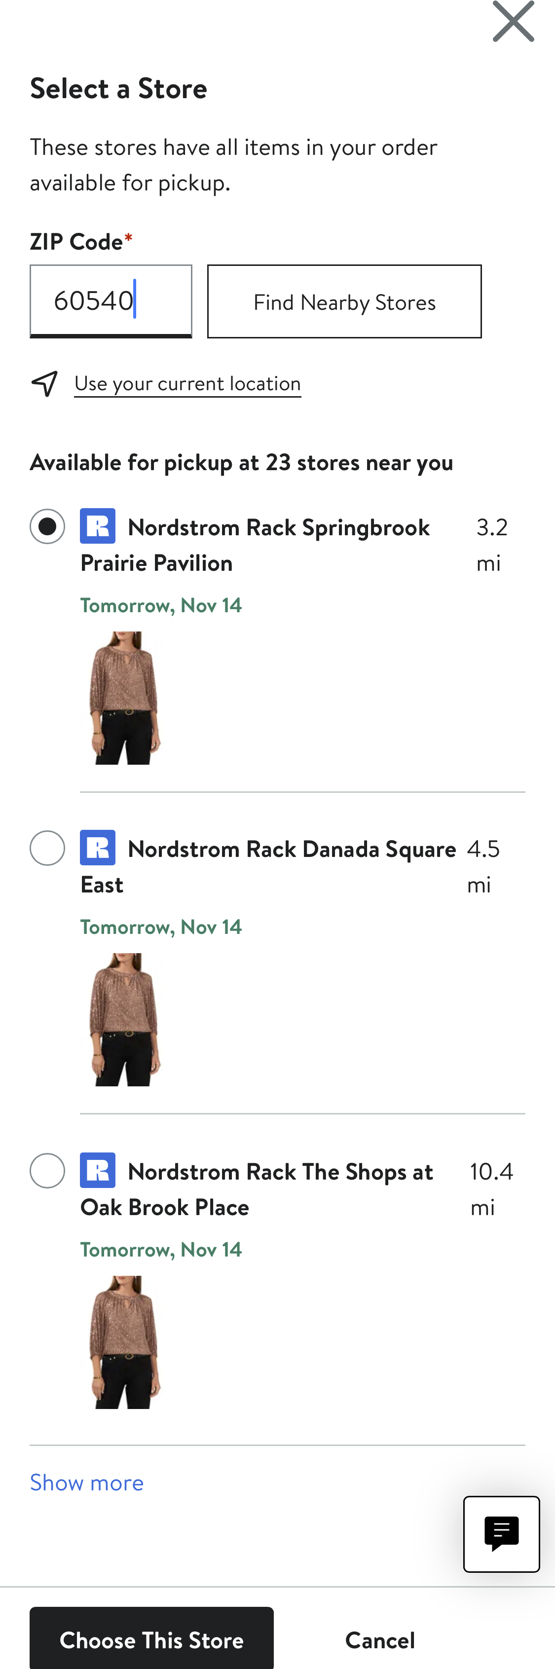Select The Shops at Oak Brook Place store
Viewport: 555px width, 1669px height.
(x=47, y=1171)
